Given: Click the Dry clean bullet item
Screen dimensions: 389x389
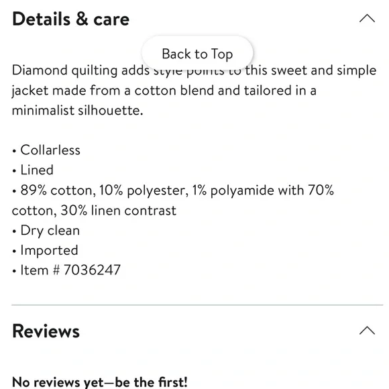Looking at the screenshot, I should coord(46,231).
